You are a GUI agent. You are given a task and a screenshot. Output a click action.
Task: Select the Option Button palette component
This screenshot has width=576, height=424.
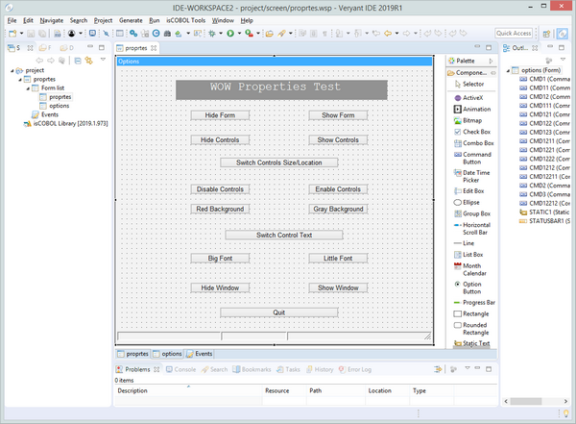(471, 287)
